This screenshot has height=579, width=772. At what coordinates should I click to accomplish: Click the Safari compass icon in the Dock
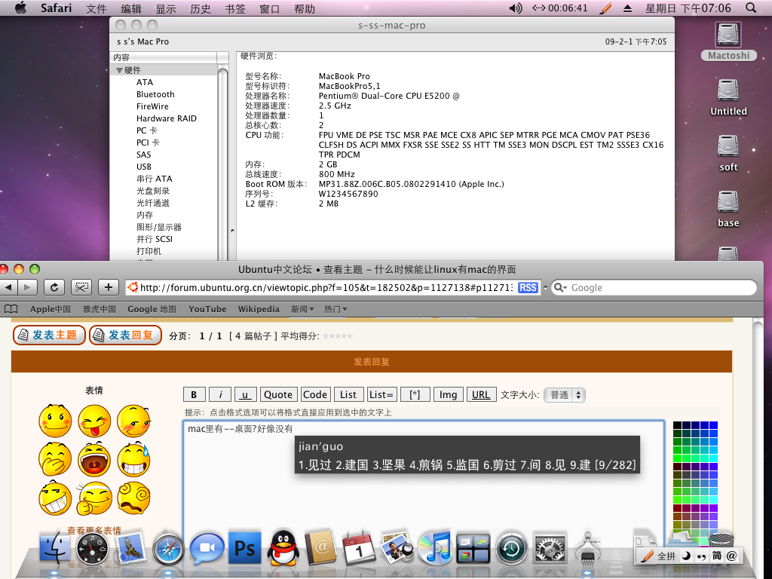point(168,548)
